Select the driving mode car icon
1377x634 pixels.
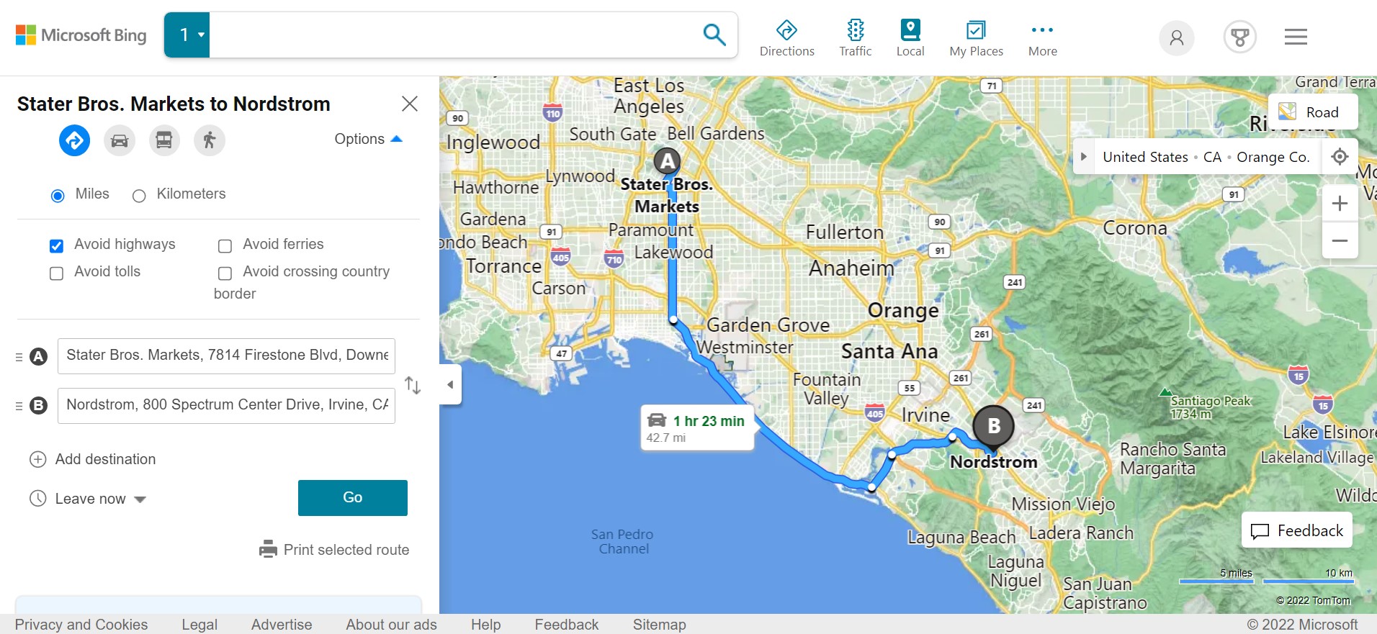pyautogui.click(x=120, y=140)
